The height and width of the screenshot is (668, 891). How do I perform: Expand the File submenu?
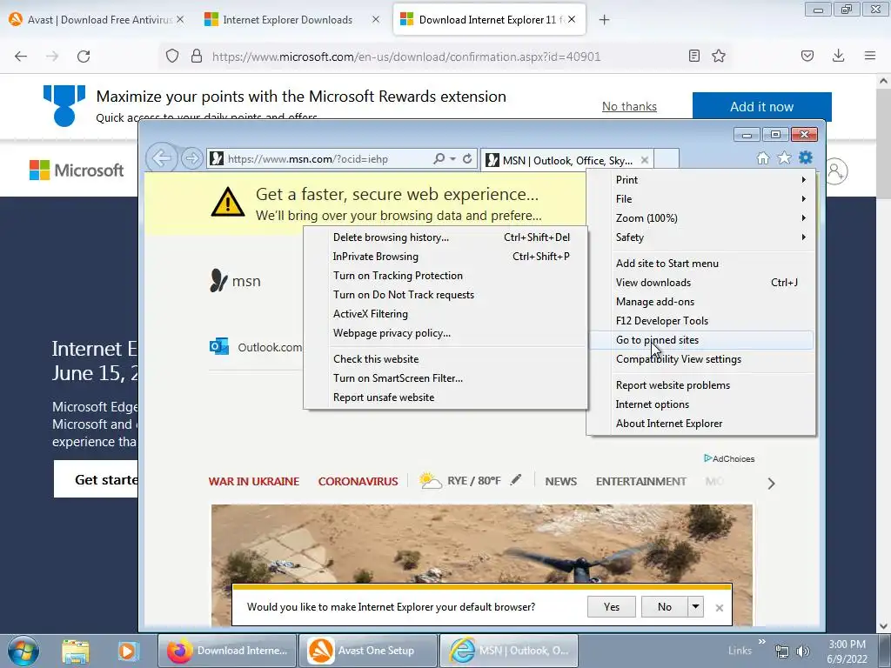click(701, 199)
